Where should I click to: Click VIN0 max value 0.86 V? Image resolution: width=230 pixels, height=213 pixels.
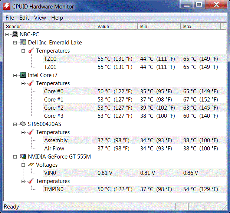(191, 173)
